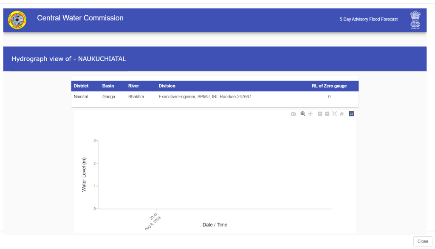435x249 pixels.
Task: Click the River column header
Action: click(133, 86)
